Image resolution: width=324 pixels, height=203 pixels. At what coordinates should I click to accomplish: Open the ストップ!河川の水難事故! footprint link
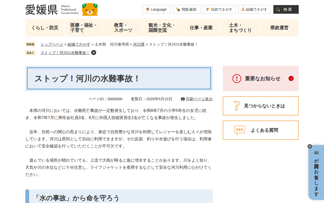tap(65, 53)
